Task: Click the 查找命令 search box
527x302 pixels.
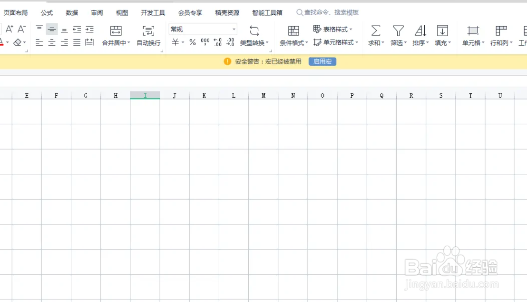Action: 328,12
